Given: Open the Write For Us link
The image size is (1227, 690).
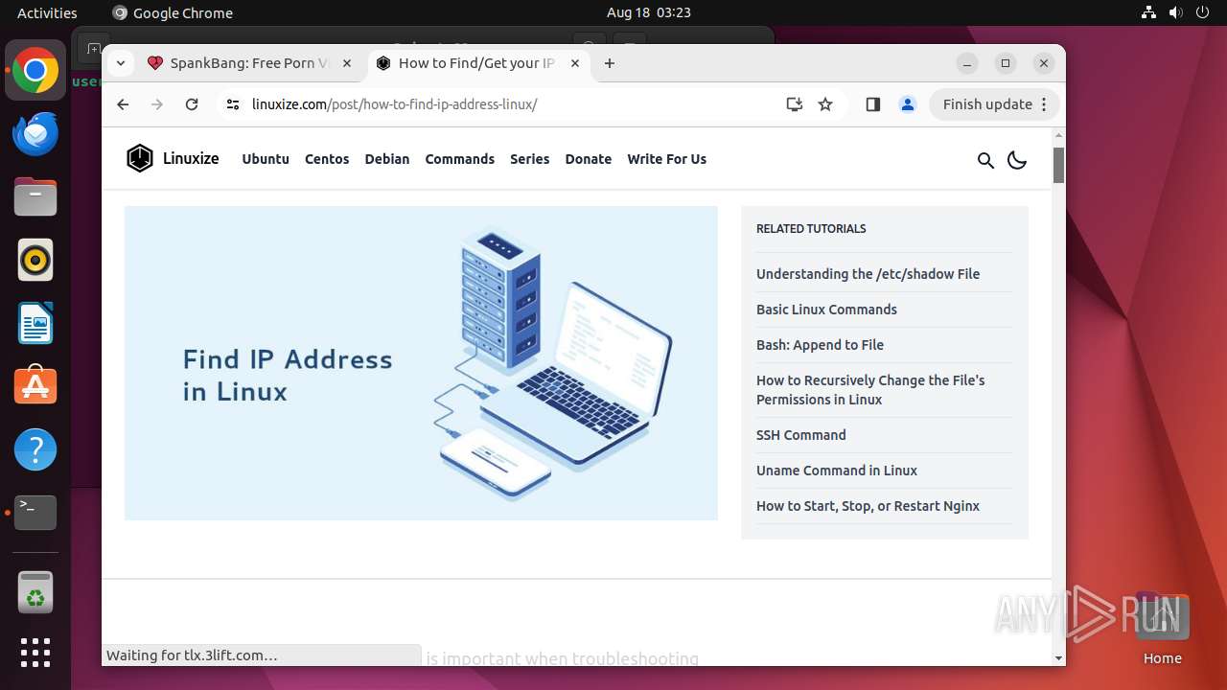Looking at the screenshot, I should click(667, 159).
